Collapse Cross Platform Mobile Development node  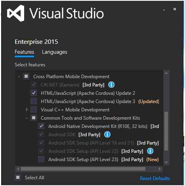click(x=19, y=77)
